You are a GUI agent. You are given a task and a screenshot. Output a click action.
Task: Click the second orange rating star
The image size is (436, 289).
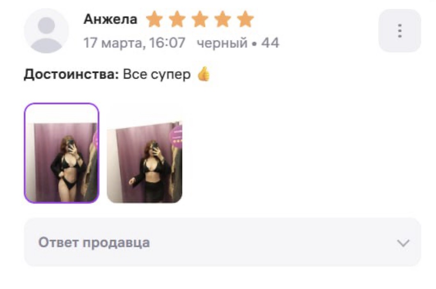tap(177, 19)
